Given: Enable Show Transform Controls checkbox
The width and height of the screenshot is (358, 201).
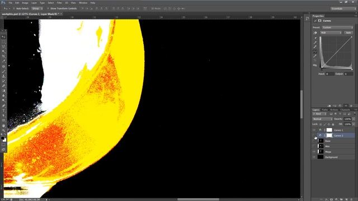Looking at the screenshot, I should (48, 8).
